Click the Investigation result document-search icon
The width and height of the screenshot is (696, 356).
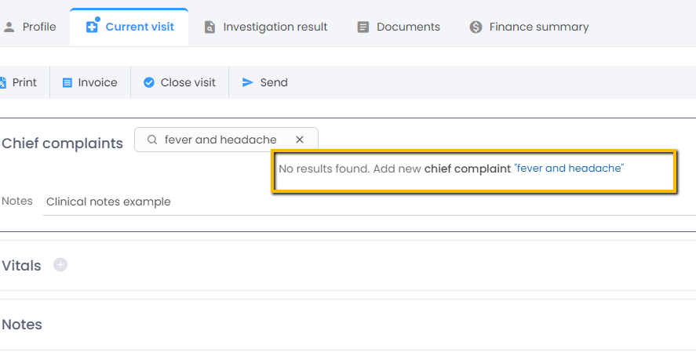pos(210,27)
